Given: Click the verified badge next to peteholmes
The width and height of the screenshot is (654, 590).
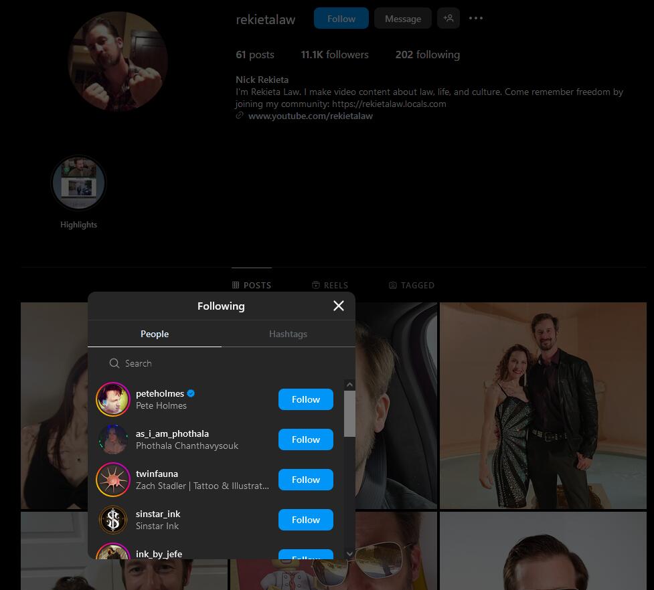Looking at the screenshot, I should coord(191,393).
